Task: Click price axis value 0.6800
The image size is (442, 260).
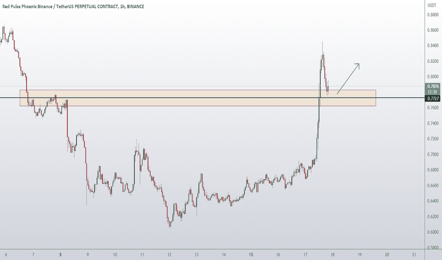Action: 433,170
